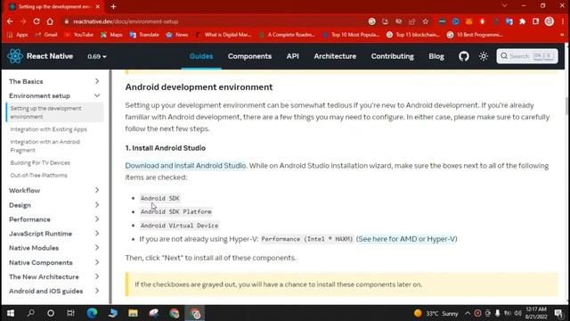Open Integration with Existing Apps
Image resolution: width=570 pixels, height=321 pixels.
coord(49,129)
